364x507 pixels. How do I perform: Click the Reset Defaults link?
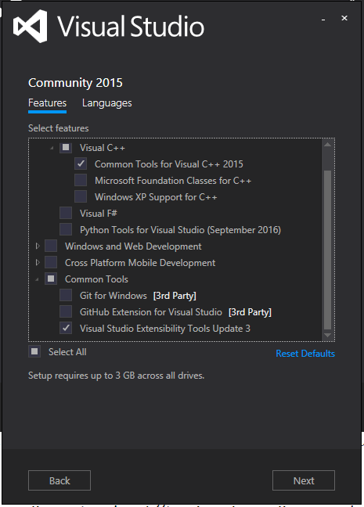305,354
